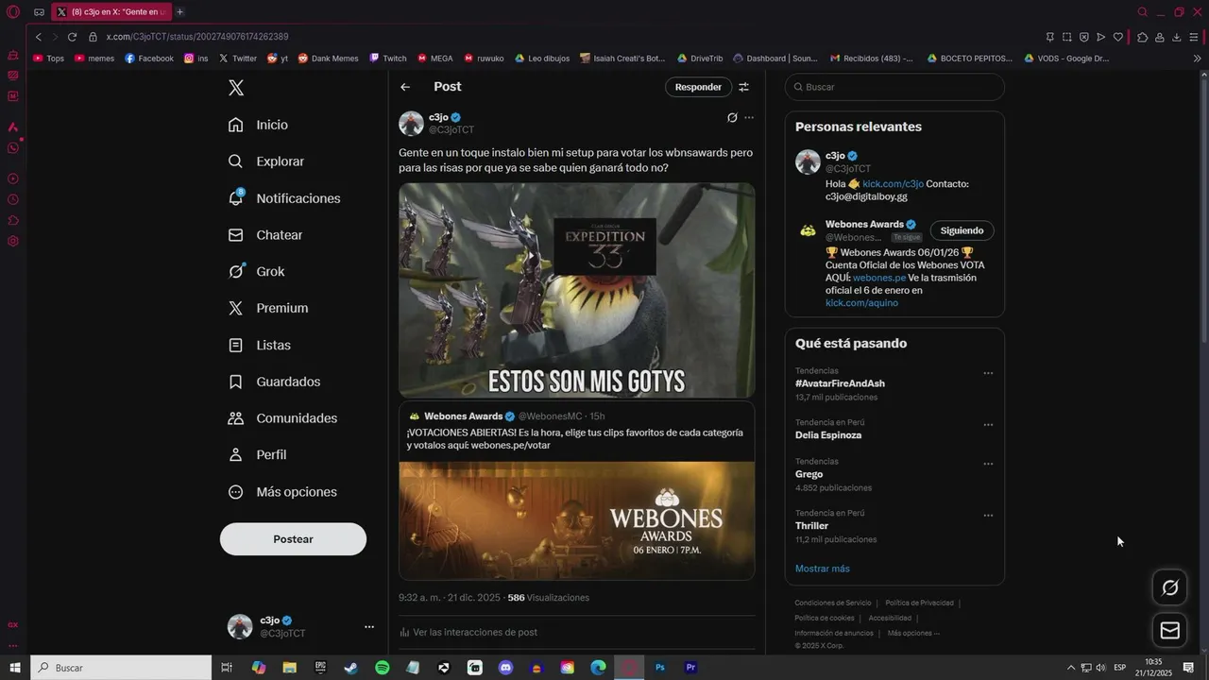Open Spotify from the taskbar
This screenshot has height=680, width=1209.
point(382,668)
